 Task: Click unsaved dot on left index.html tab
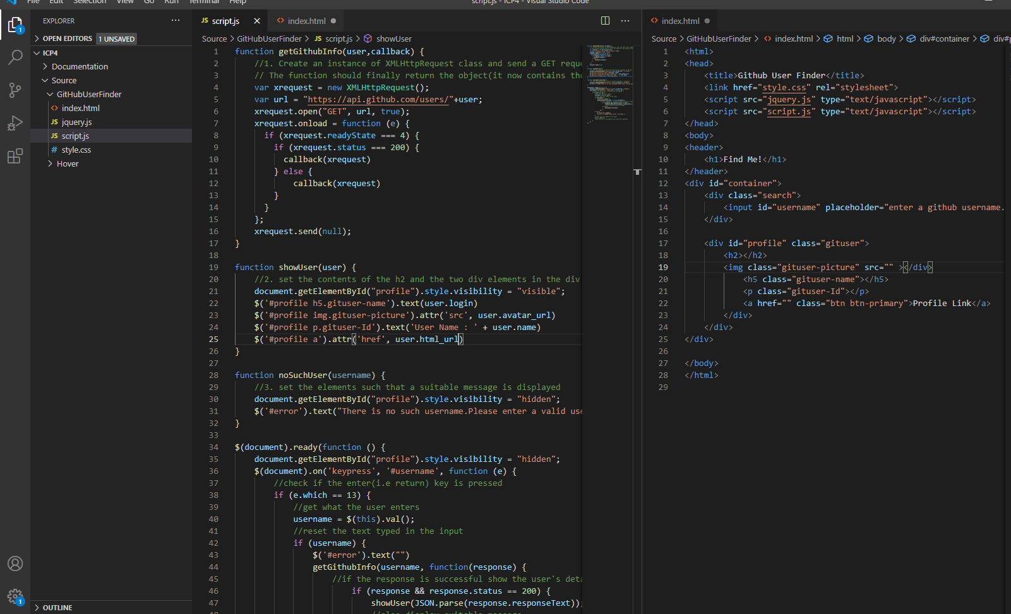pos(333,21)
